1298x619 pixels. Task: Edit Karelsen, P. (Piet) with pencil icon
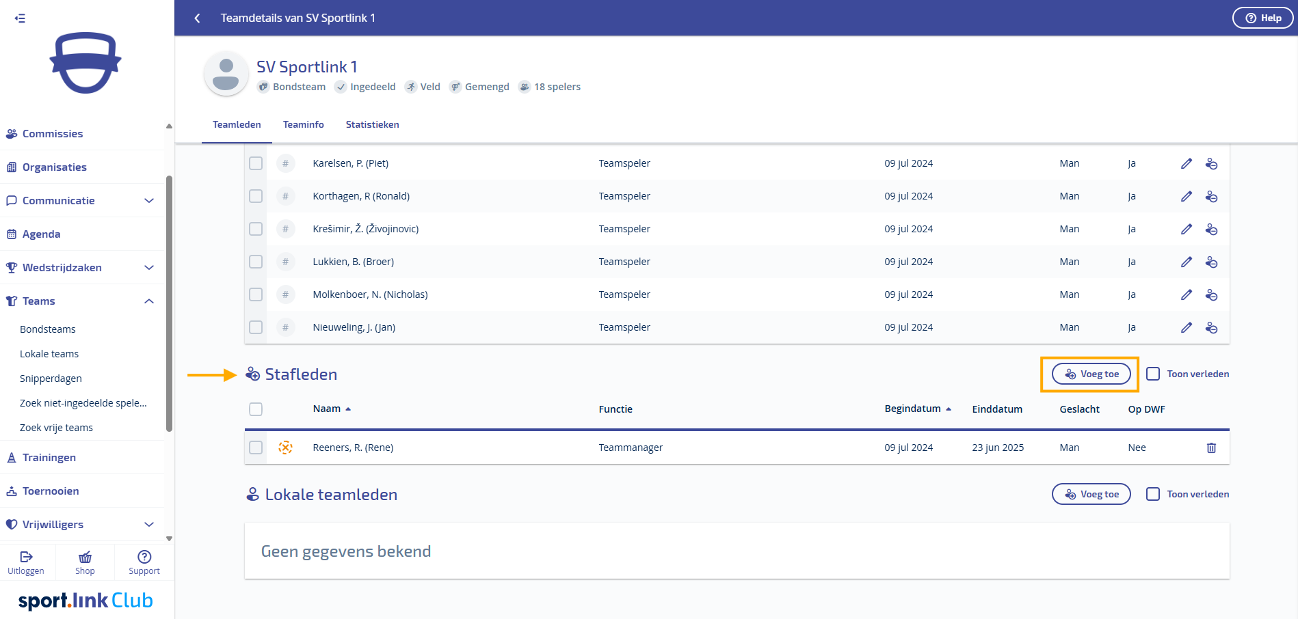[x=1187, y=163]
